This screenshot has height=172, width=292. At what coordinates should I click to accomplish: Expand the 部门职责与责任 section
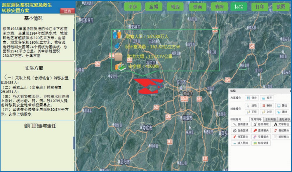(40, 126)
